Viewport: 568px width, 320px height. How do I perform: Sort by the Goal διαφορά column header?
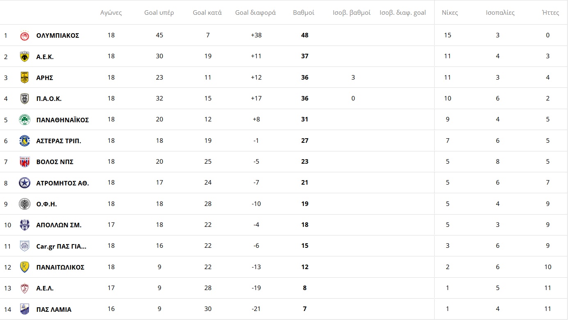click(255, 13)
